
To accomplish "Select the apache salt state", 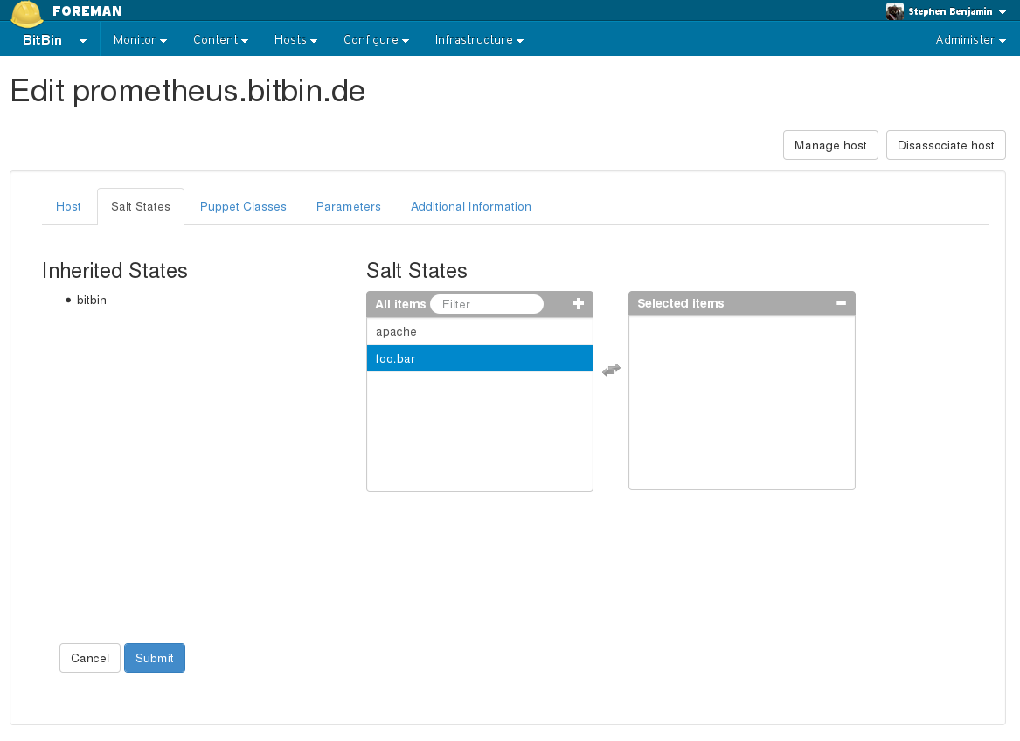I will tap(480, 331).
